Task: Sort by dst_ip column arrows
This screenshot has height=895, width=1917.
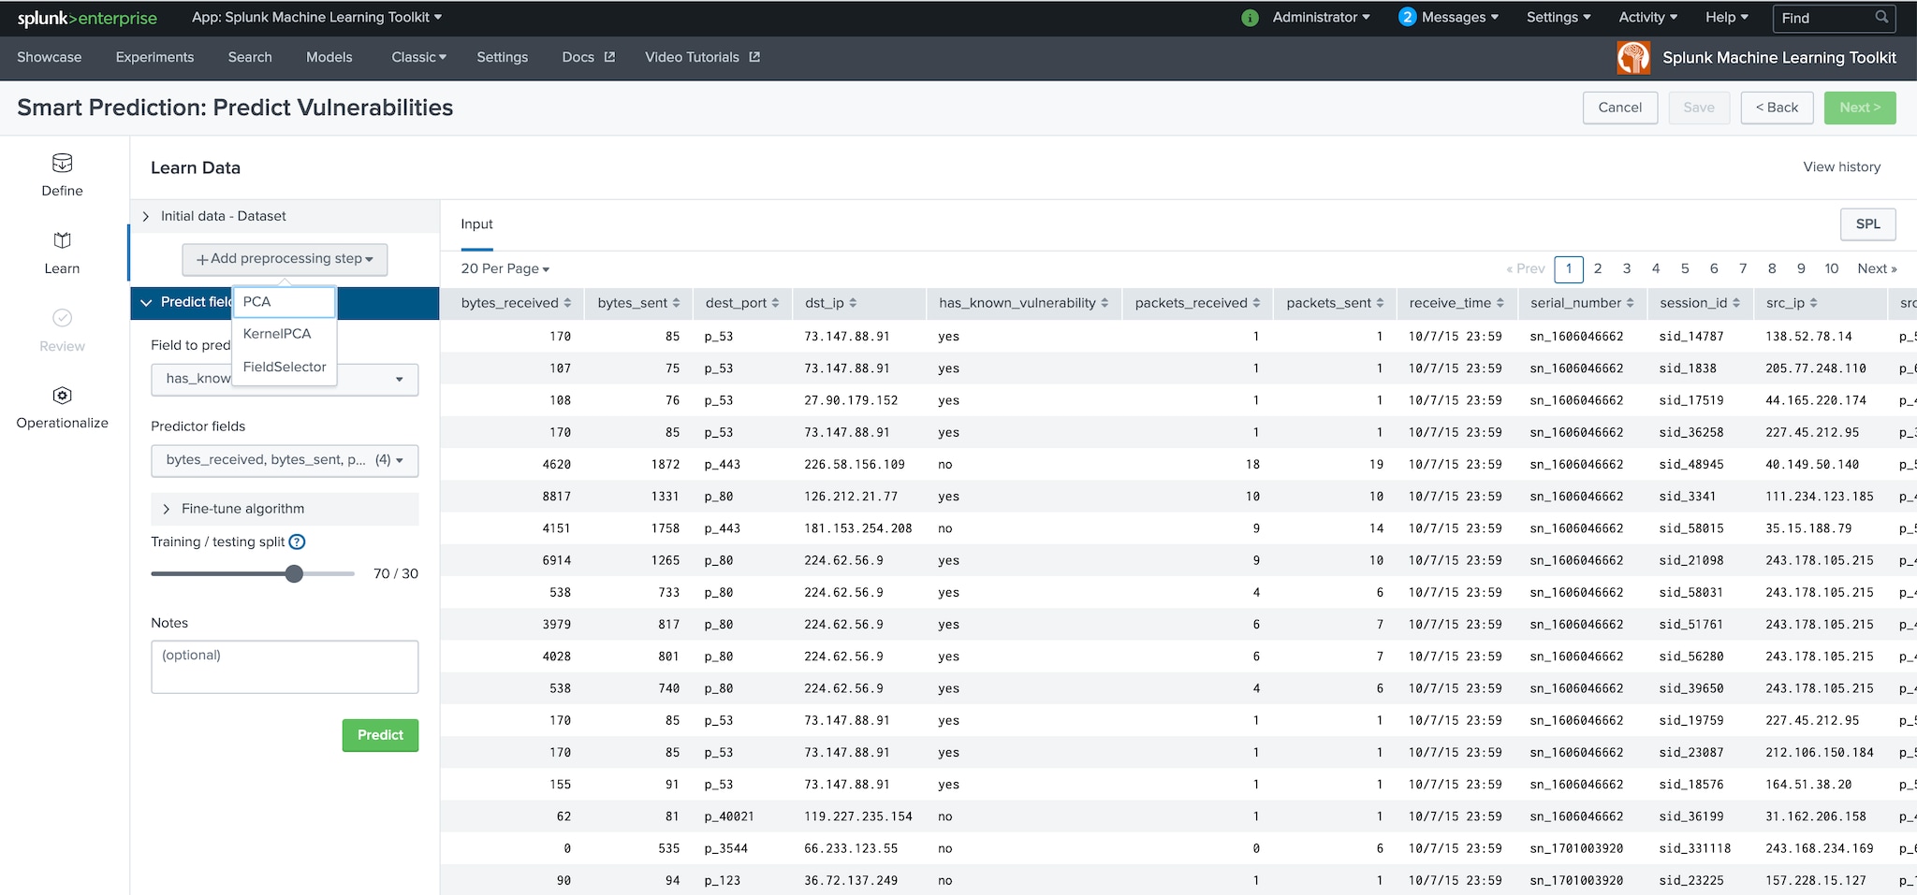Action: point(853,303)
